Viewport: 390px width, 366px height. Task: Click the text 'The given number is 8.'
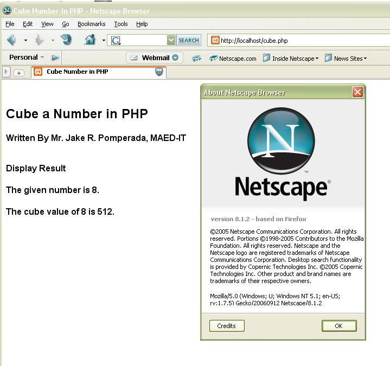coord(53,190)
